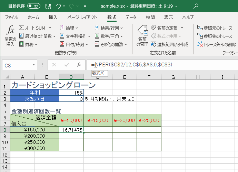Click the Redo arrow icon
The width and height of the screenshot is (238, 172).
tap(72, 6)
